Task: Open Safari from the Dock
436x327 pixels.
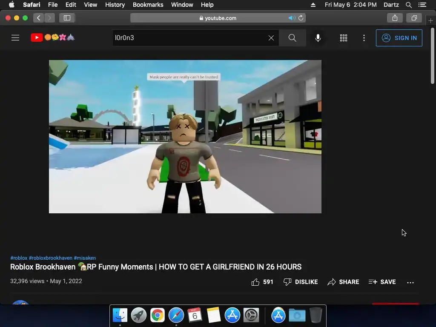Action: (176, 315)
